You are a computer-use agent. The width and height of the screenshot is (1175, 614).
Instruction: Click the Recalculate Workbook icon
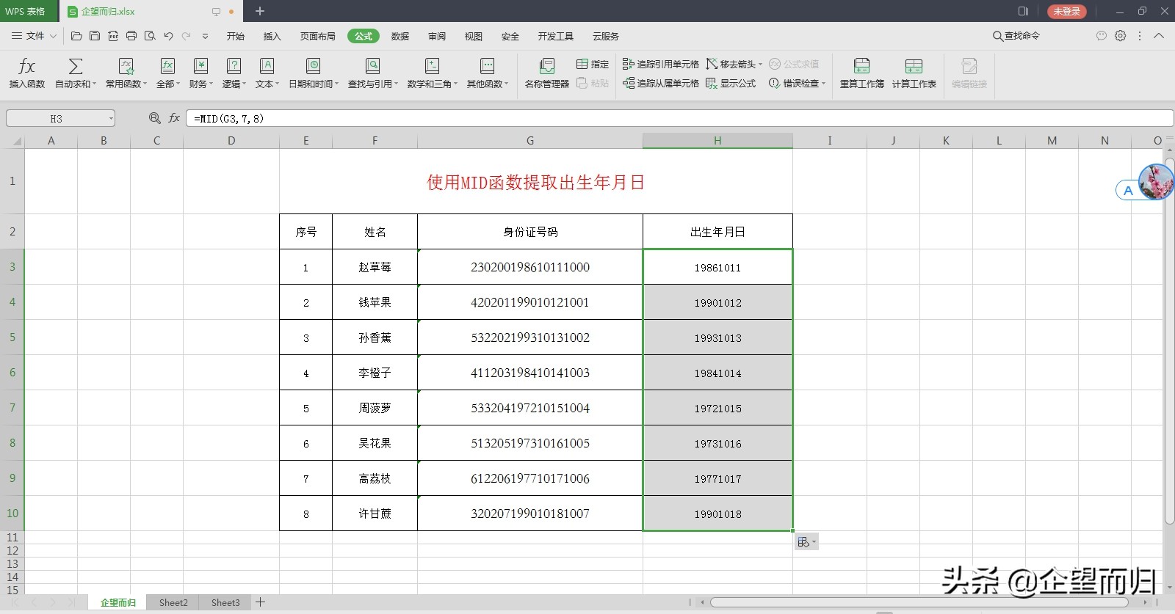coord(862,66)
